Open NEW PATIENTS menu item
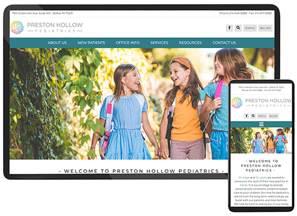This screenshot has height=216, width=297. click(x=91, y=43)
